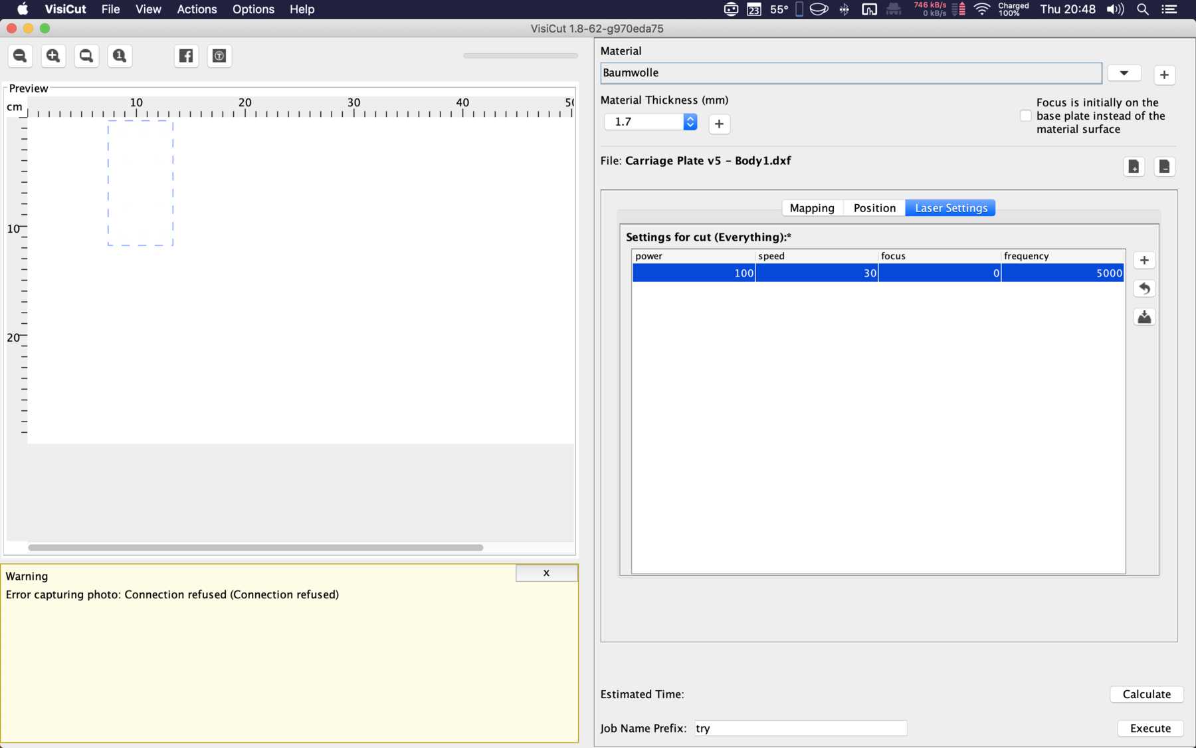This screenshot has height=748, width=1196.
Task: Click the Material text field showing Baumwolle
Action: pyautogui.click(x=851, y=73)
